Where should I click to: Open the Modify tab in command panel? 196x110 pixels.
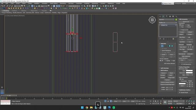coord(163,16)
